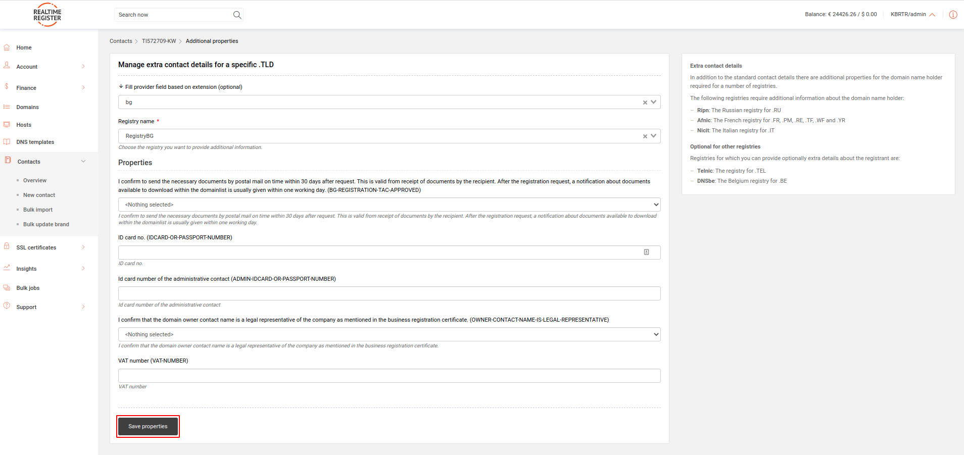Expand the Finance submenu chevron
Viewport: 964px width, 455px height.
(x=83, y=87)
